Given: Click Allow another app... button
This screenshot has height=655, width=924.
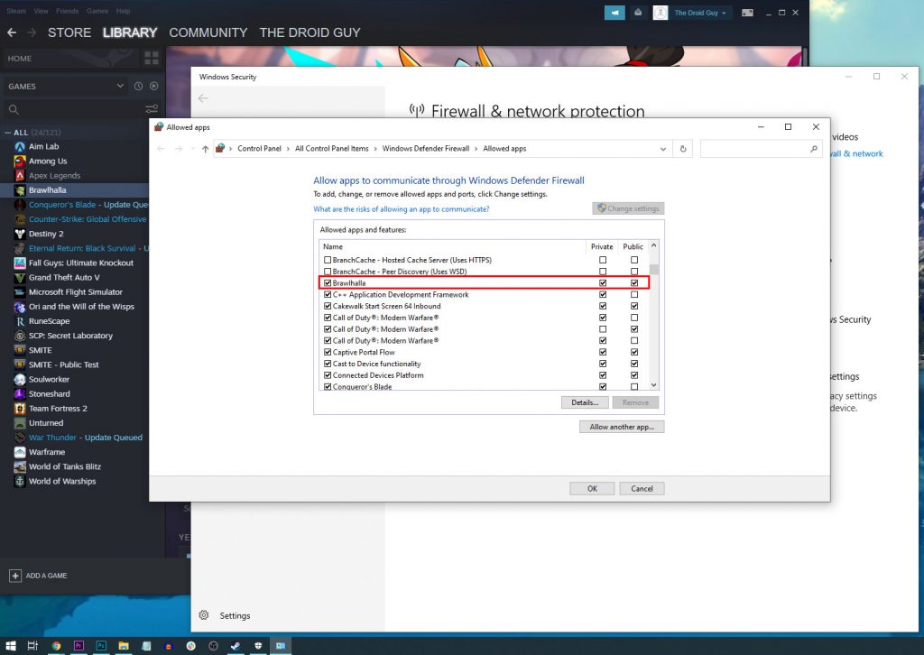Looking at the screenshot, I should pos(622,427).
